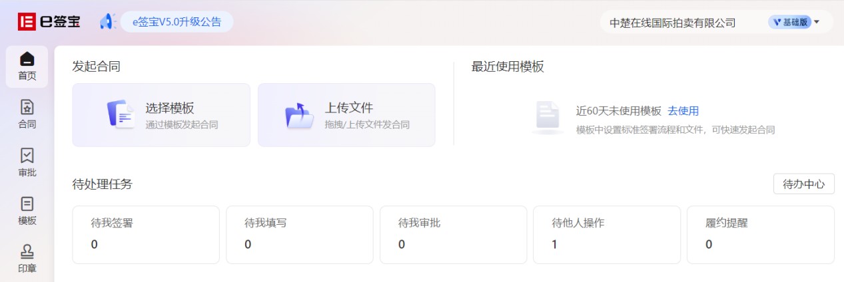Open the 合同 contracts sidebar icon

27,107
